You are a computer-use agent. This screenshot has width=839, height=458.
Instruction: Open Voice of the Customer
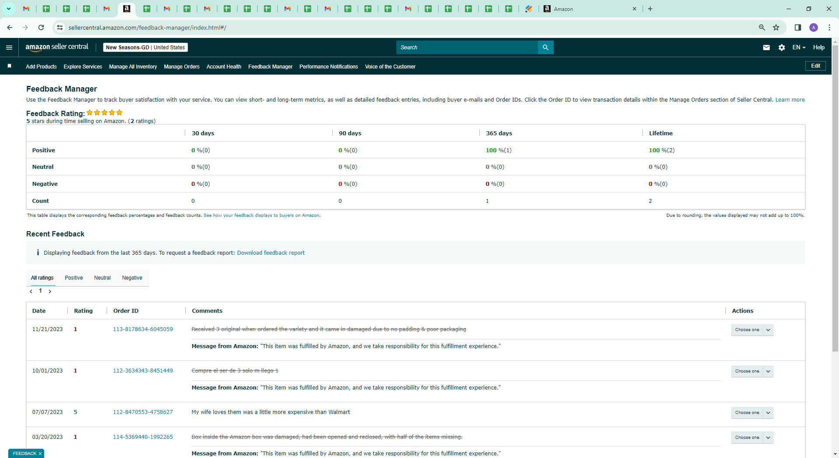click(390, 67)
